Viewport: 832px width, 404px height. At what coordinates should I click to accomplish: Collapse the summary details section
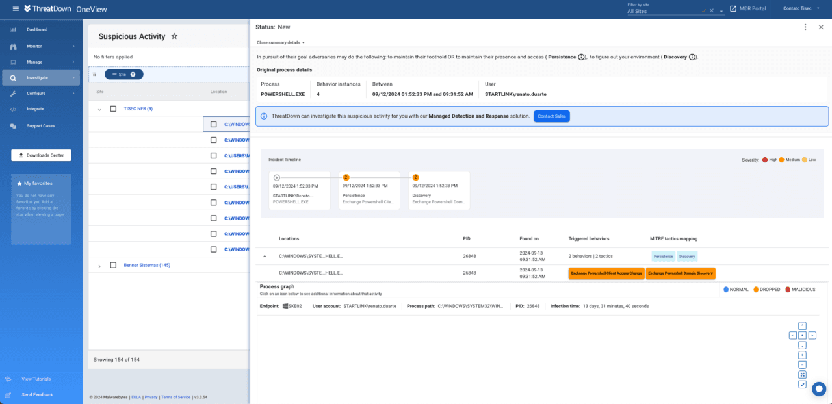[280, 41]
